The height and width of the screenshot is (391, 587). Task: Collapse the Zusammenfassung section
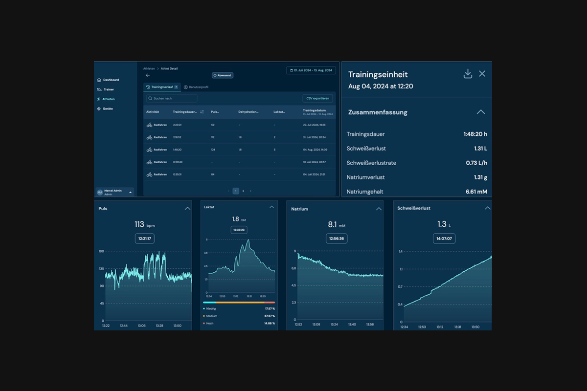[480, 112]
